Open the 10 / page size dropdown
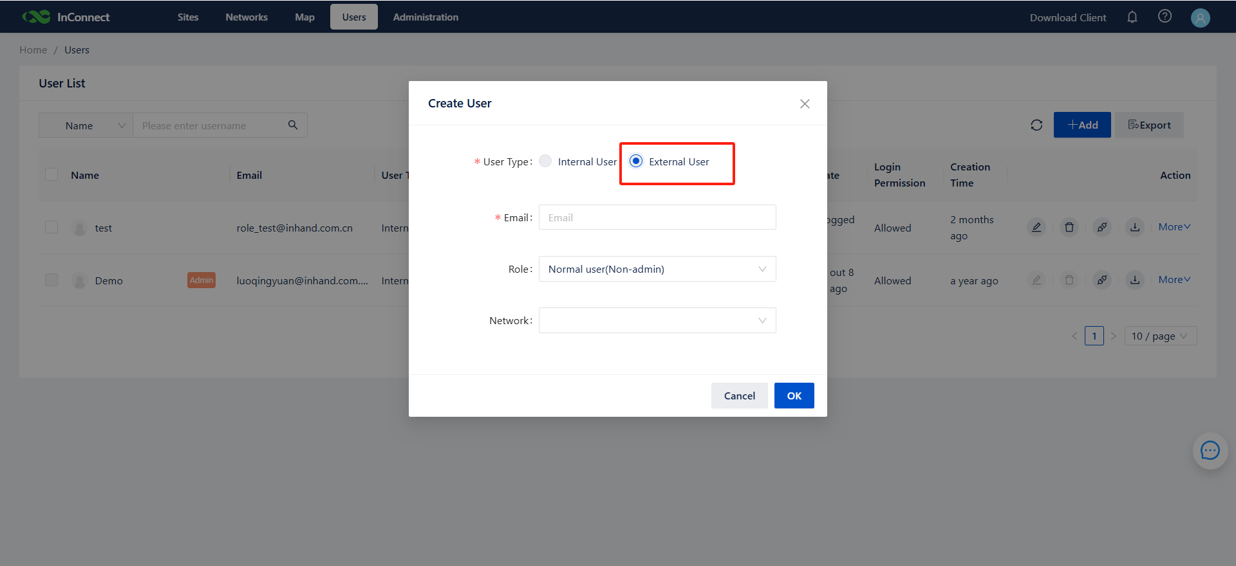 [x=1159, y=336]
